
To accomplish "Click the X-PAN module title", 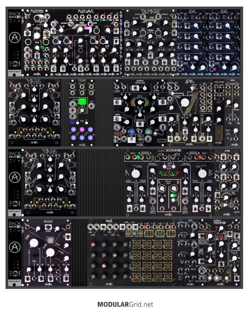I will pyautogui.click(x=227, y=151).
